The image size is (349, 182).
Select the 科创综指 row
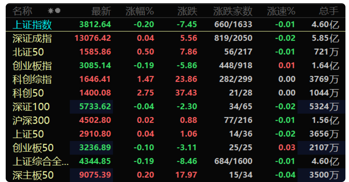(32, 79)
